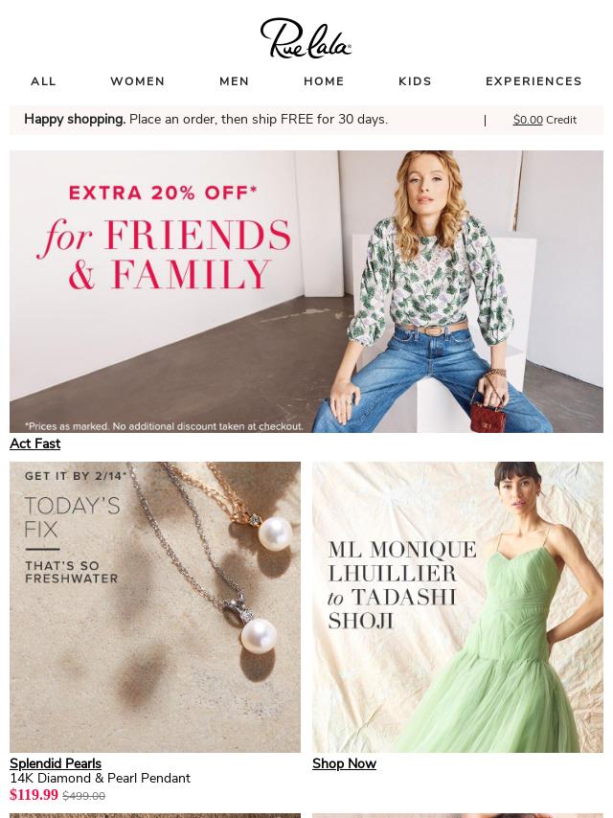613x818 pixels.
Task: Select 14K Diamond & Pearl Pendant text
Action: pyautogui.click(x=101, y=778)
